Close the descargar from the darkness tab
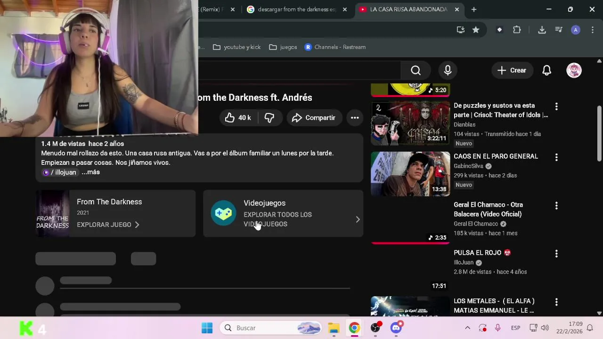 345,9
